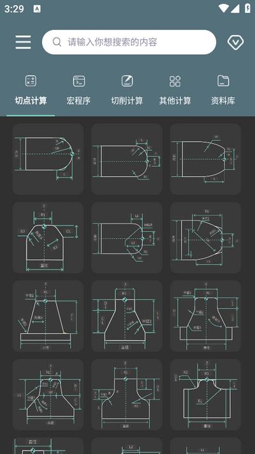255x454 pixels.
Task: Open the cone on base plate diagram
Action: click(48, 316)
